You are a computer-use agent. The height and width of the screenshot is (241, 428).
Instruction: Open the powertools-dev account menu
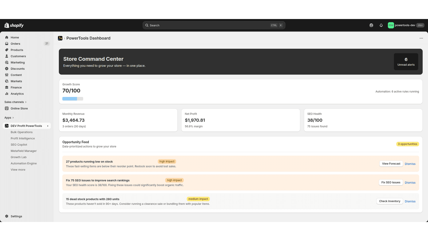406,25
